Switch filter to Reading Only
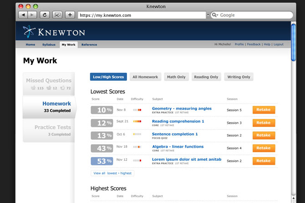Viewport: 305px width, 203px height. 206,77
